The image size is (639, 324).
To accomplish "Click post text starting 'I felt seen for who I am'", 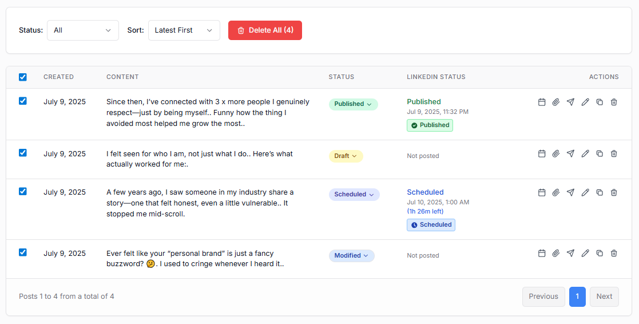I will 200,159.
